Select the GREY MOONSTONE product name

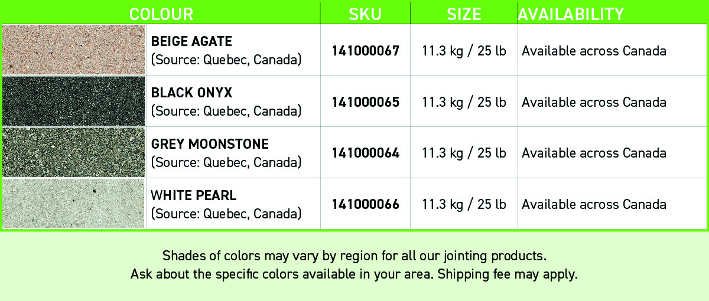click(x=210, y=144)
